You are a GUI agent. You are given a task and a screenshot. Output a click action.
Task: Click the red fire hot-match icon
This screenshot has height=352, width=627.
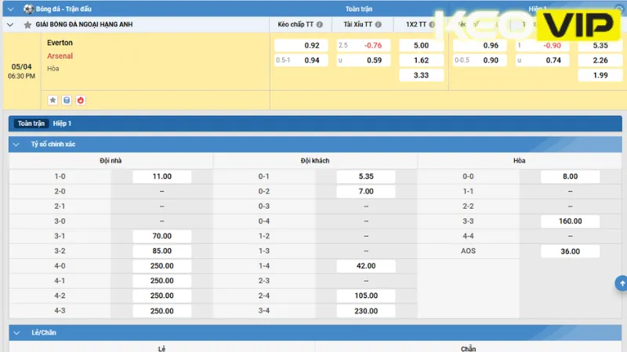coord(80,100)
